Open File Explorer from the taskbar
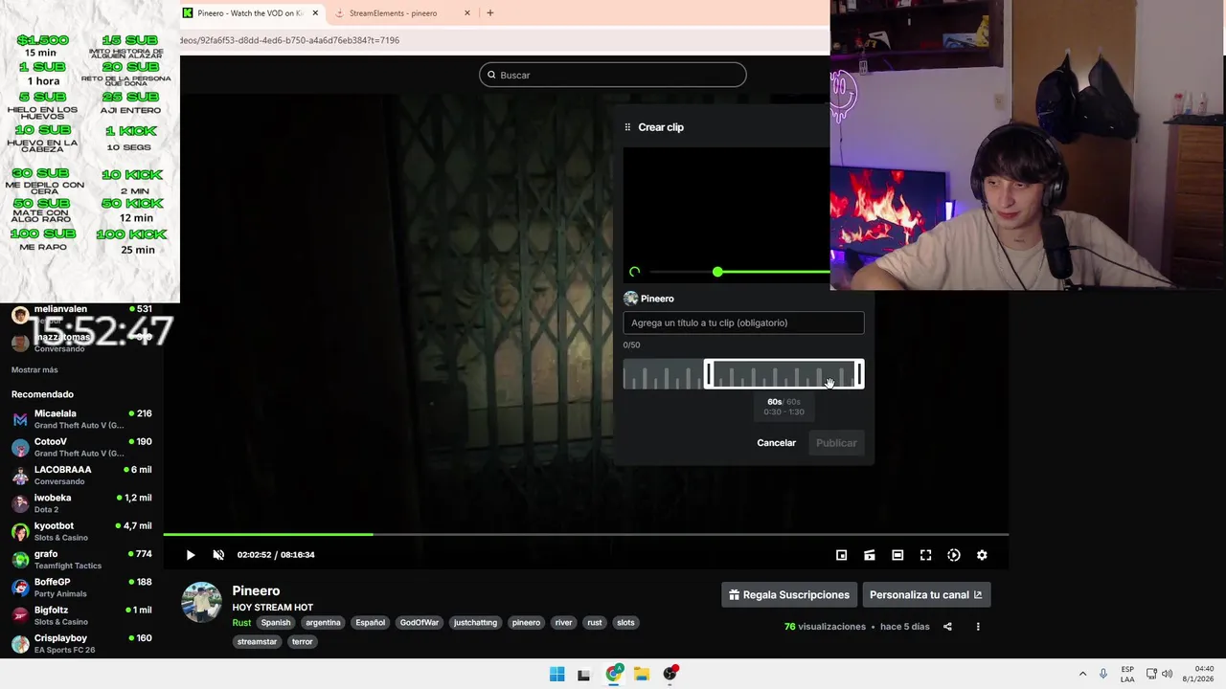 pyautogui.click(x=642, y=674)
